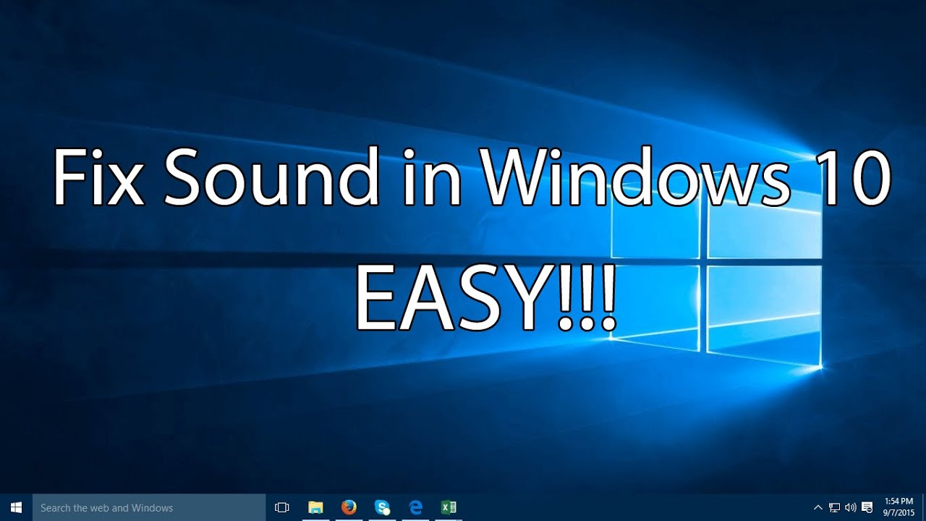Click the volume speaker tray icon
926x521 pixels.
tap(850, 507)
